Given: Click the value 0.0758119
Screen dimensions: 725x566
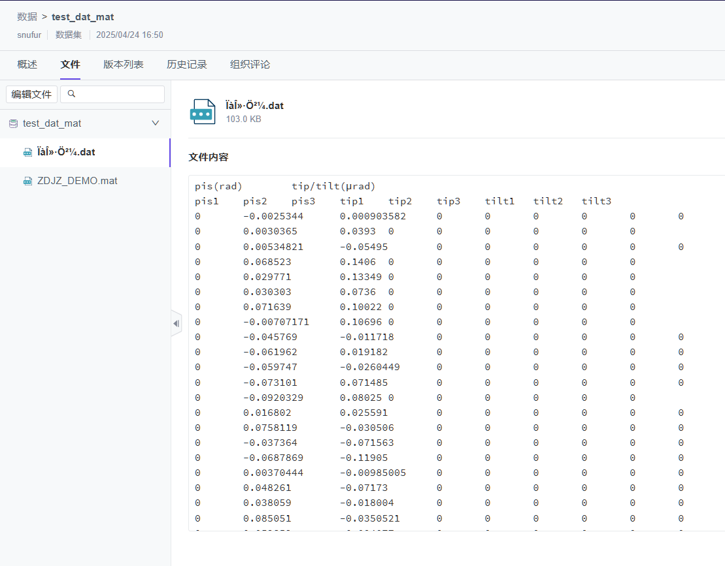Looking at the screenshot, I should pos(270,428).
